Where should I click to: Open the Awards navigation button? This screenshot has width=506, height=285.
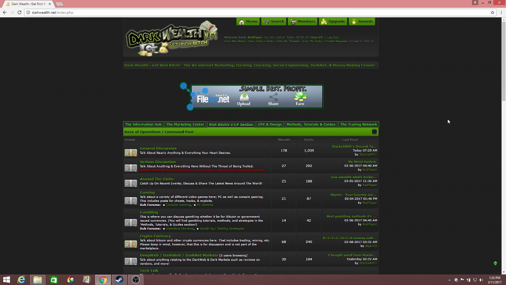(x=362, y=21)
